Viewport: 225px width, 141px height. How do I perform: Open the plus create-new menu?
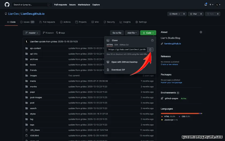point(211,5)
